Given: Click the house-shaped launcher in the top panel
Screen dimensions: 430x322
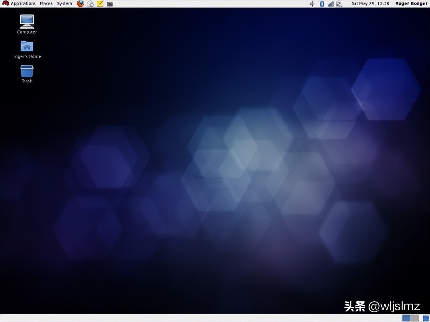Looking at the screenshot, I should click(x=90, y=4).
